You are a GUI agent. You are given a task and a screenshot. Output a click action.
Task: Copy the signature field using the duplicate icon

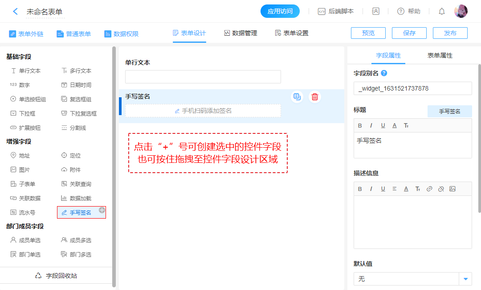[x=297, y=97]
